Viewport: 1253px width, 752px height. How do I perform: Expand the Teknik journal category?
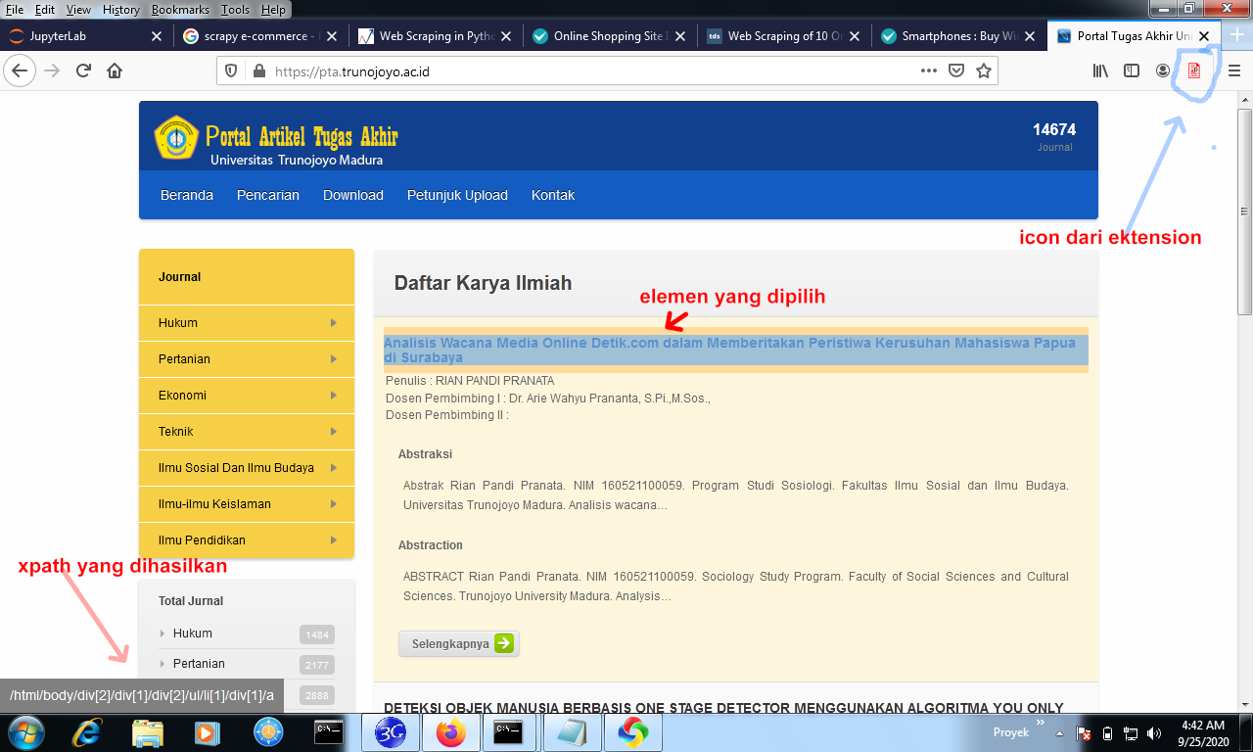tap(247, 432)
